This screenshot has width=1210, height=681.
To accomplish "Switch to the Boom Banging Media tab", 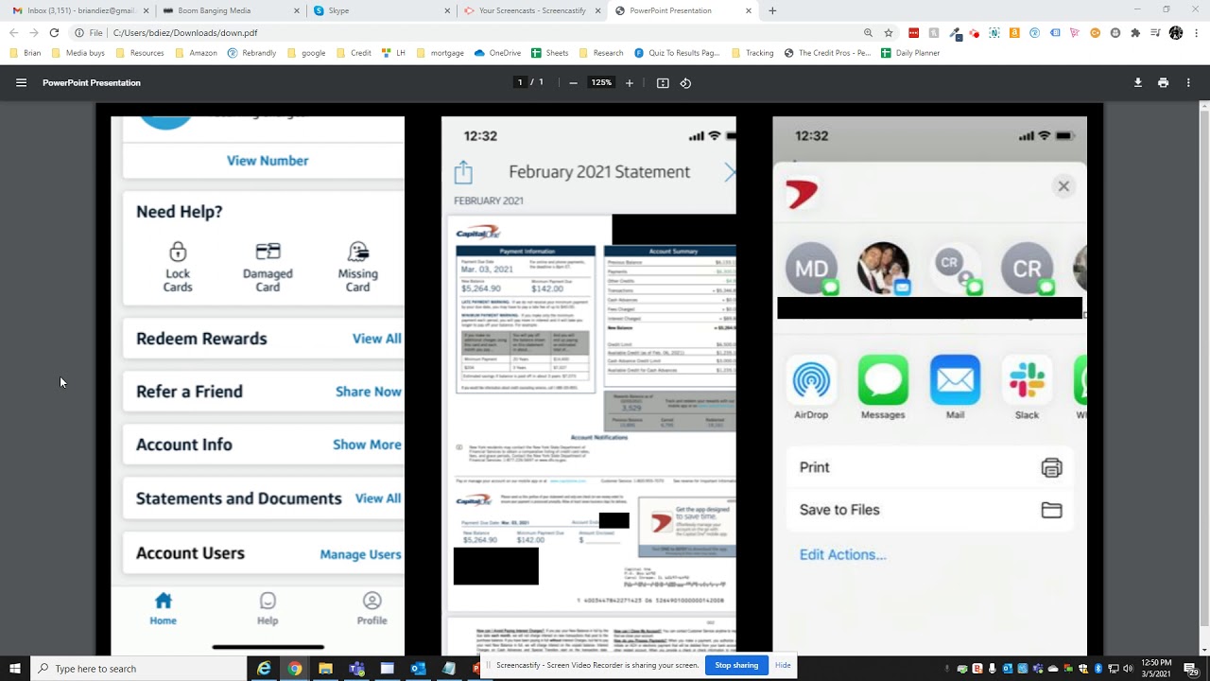I will click(x=227, y=10).
